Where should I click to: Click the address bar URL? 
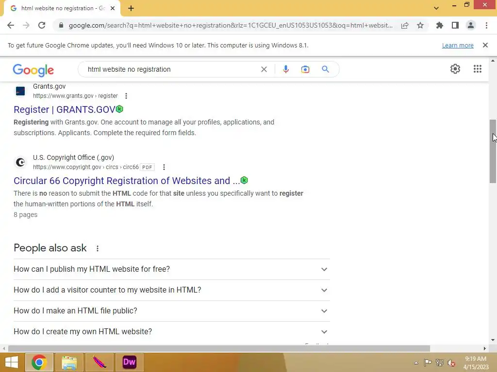231,25
